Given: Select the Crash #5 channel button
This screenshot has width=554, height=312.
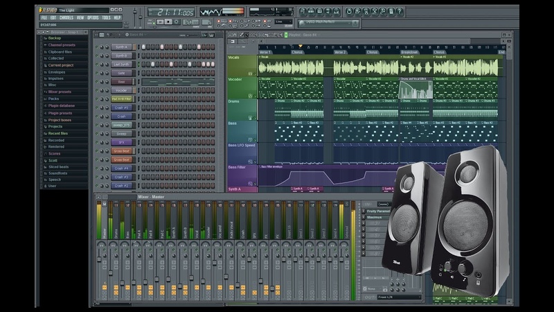Looking at the screenshot, I should pos(122,107).
